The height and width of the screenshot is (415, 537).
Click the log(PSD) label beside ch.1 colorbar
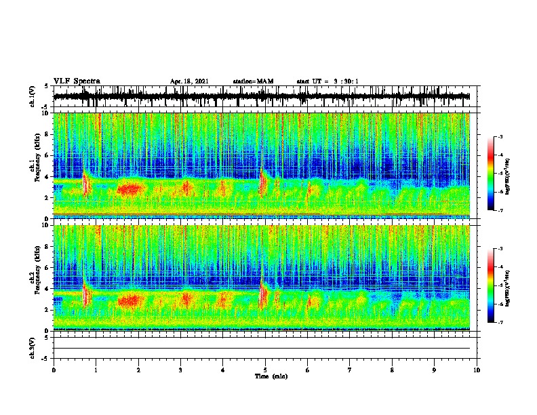[x=507, y=177]
